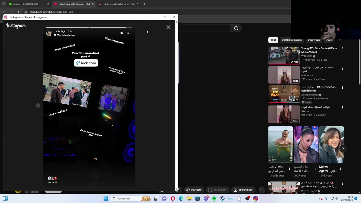Open the 26:10 video thumbnail
This screenshot has width=361, height=203.
284,75
